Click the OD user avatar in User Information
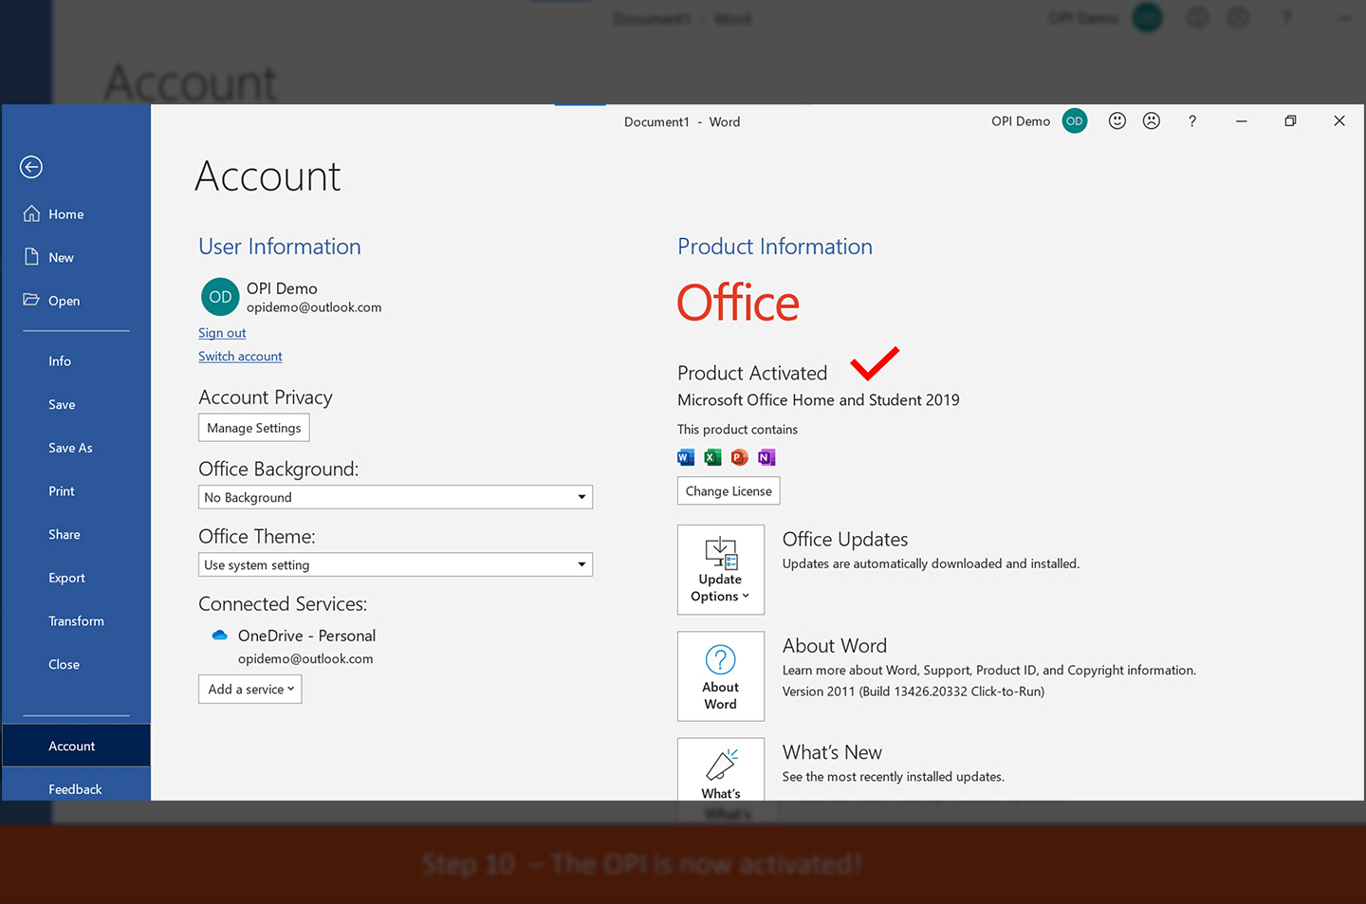The width and height of the screenshot is (1366, 904). pos(220,297)
